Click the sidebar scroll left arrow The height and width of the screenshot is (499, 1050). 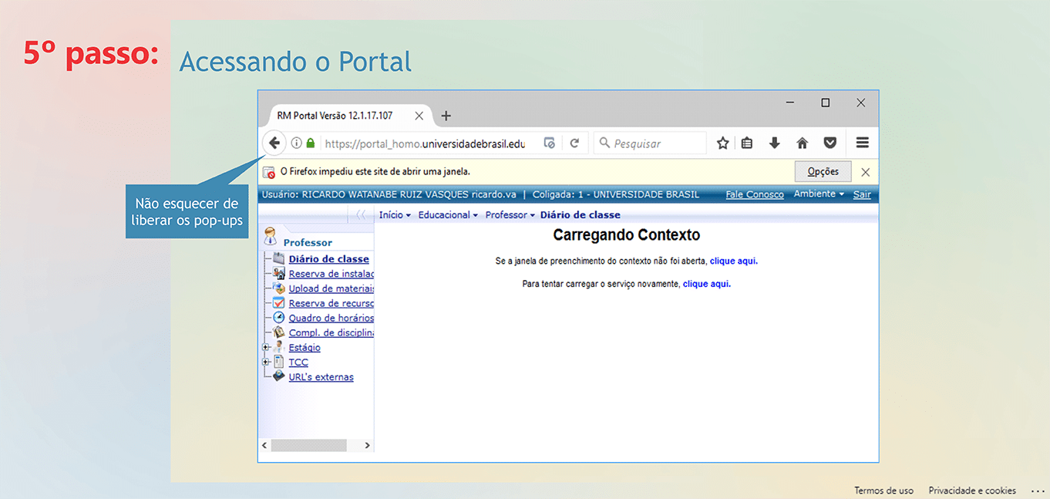pos(264,445)
